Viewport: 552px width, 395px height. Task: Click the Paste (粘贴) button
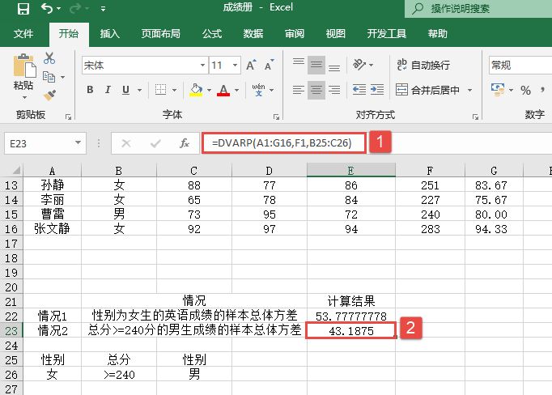[23, 74]
